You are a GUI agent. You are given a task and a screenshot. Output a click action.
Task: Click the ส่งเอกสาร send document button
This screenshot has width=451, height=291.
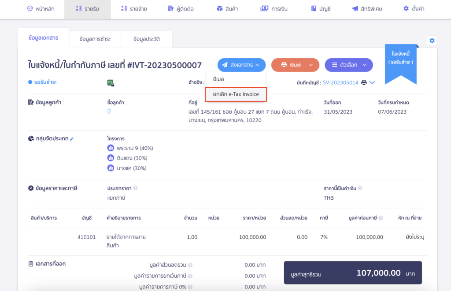[241, 65]
